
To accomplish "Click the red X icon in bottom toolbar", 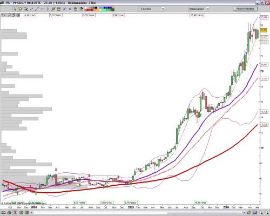I will pos(15,213).
